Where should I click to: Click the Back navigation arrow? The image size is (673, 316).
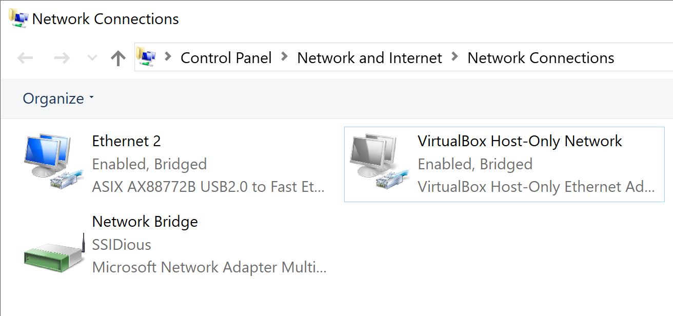[x=25, y=58]
